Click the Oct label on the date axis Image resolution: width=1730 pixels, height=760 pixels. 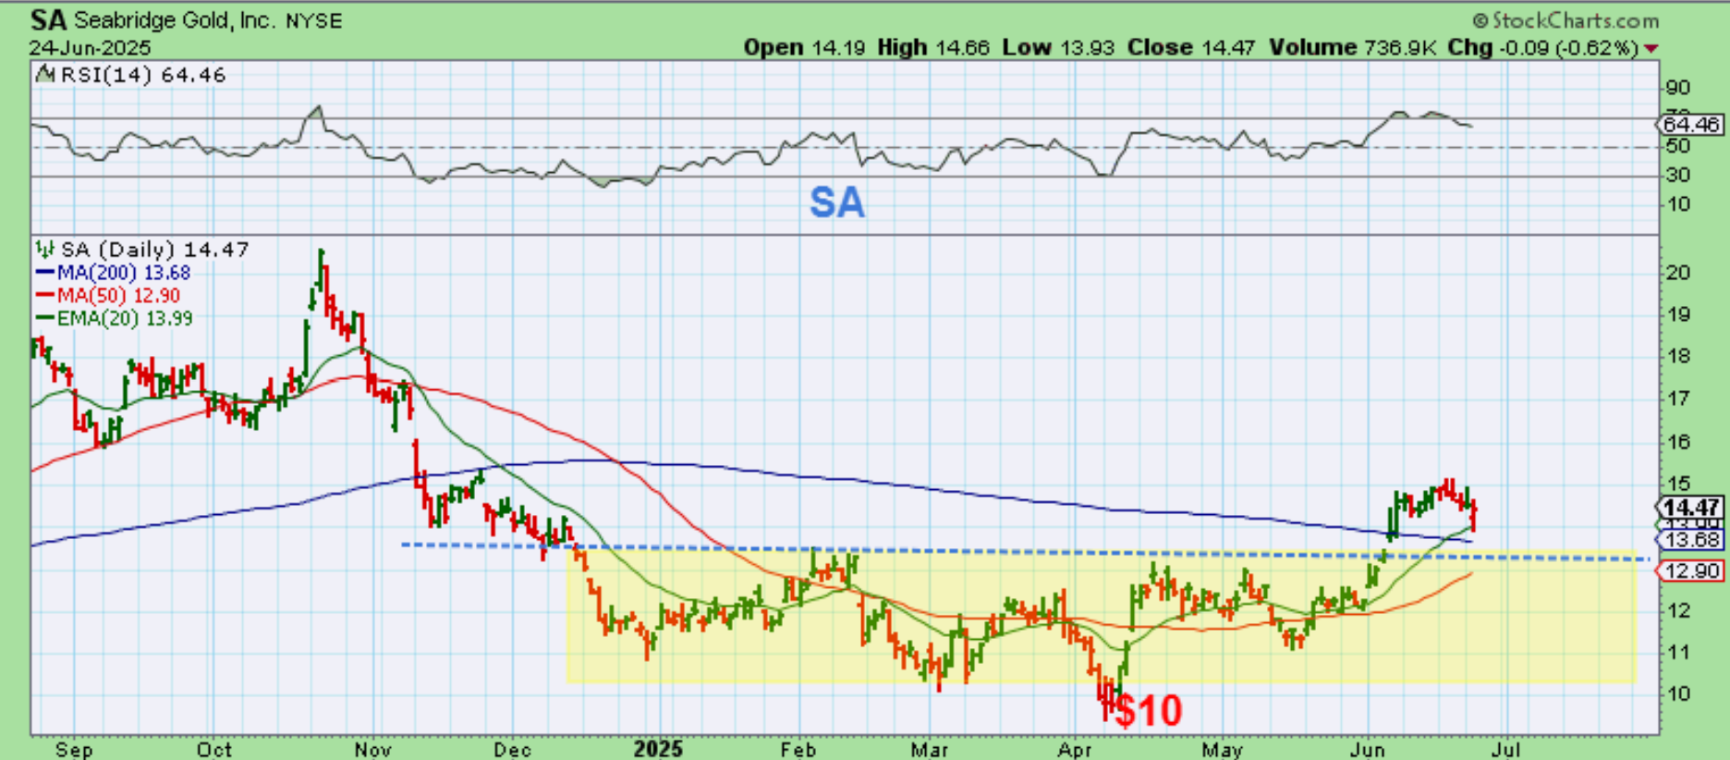[213, 749]
